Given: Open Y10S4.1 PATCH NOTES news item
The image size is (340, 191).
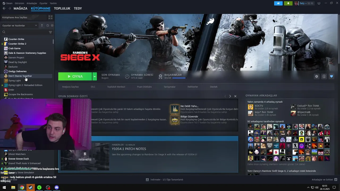Looking at the screenshot, I should pyautogui.click(x=129, y=149).
